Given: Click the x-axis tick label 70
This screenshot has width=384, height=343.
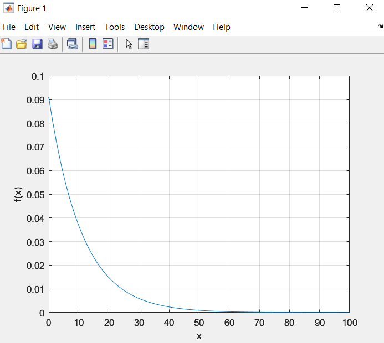Looking at the screenshot, I should 259,323.
